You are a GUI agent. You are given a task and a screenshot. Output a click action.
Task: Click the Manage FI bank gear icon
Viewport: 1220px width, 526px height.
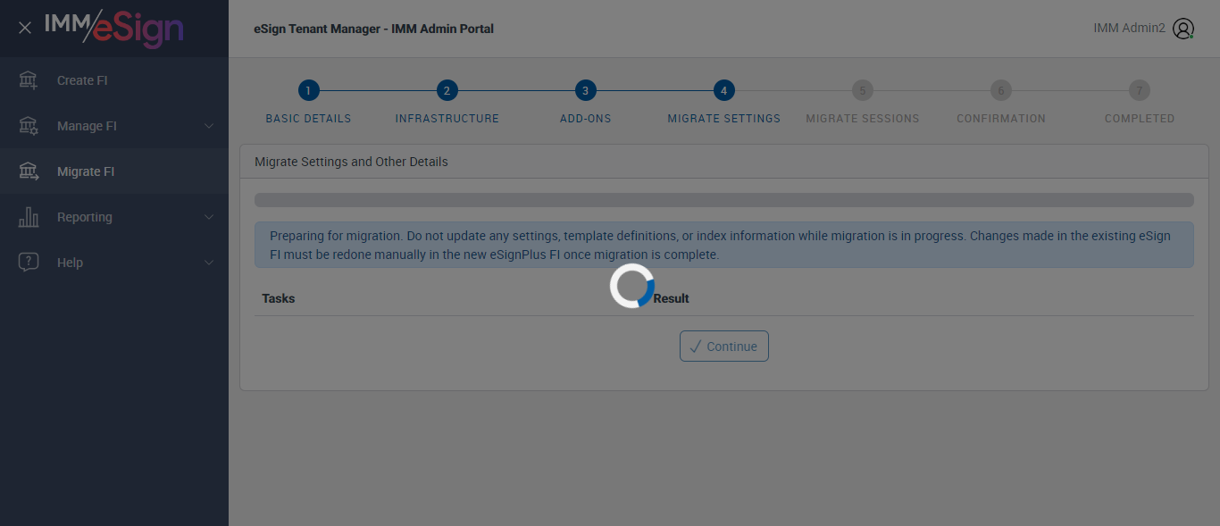[29, 126]
